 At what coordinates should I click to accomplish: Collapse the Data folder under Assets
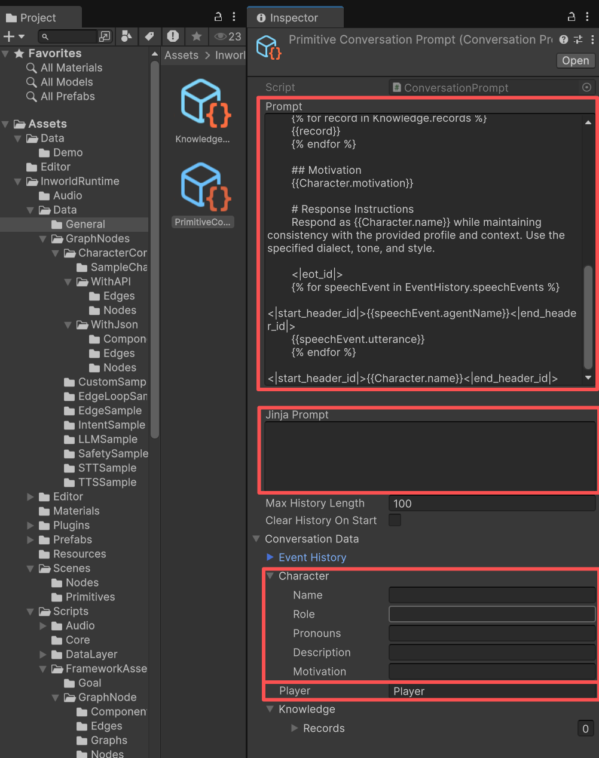point(18,139)
